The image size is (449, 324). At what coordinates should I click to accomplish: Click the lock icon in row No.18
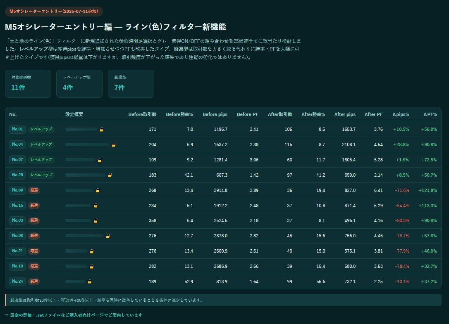pyautogui.click(x=92, y=266)
